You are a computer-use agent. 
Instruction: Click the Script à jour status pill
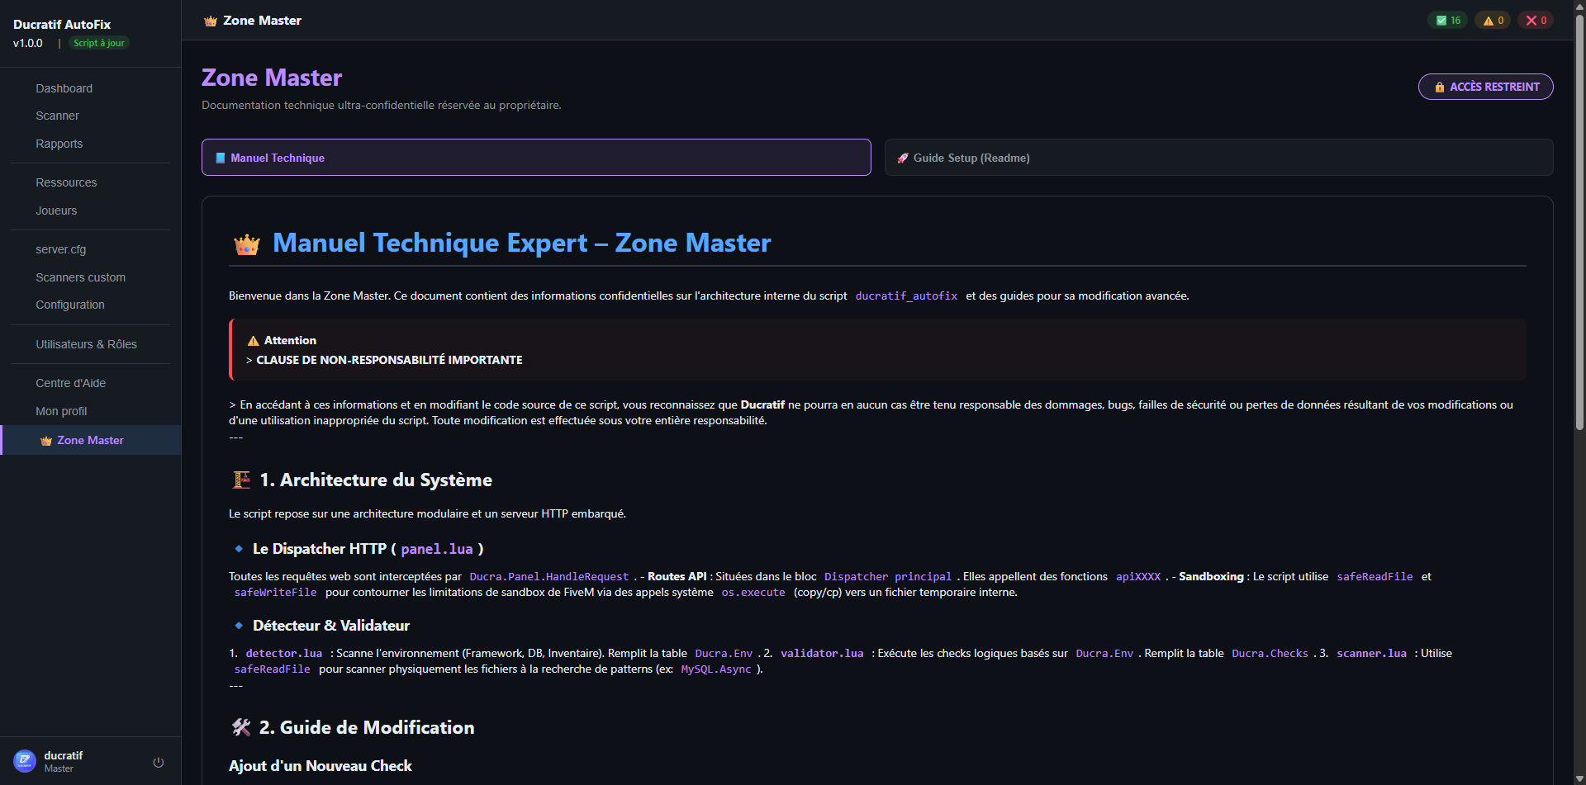coord(98,43)
